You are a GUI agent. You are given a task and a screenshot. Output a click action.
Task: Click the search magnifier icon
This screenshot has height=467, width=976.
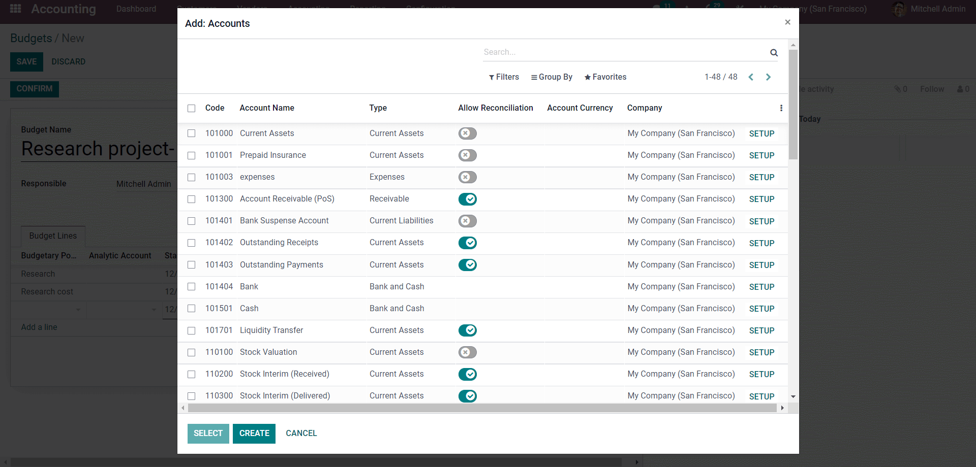tap(774, 52)
